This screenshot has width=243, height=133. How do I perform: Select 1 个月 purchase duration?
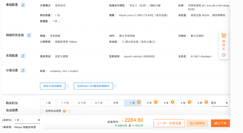click(65, 103)
